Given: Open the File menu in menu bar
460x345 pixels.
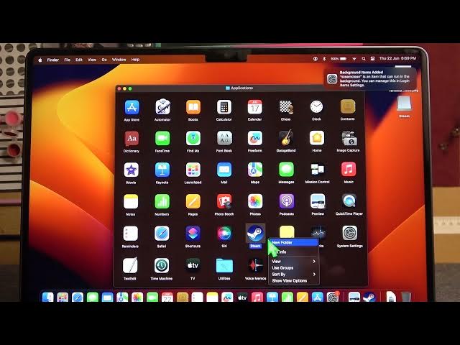Looking at the screenshot, I should coord(68,60).
